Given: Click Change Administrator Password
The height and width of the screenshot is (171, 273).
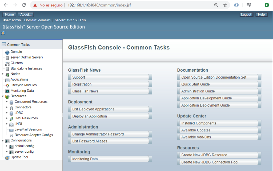Looking at the screenshot, I should click(x=110, y=134).
